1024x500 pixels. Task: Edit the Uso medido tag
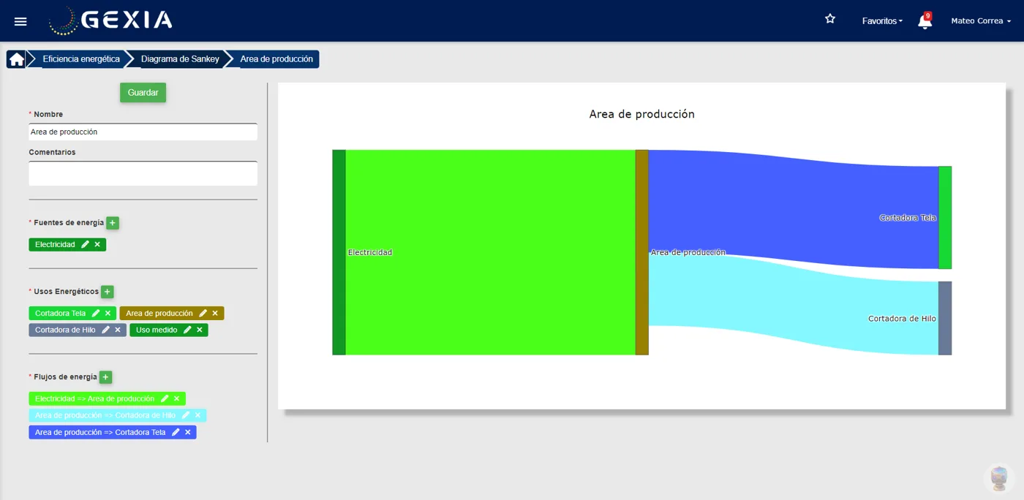187,330
